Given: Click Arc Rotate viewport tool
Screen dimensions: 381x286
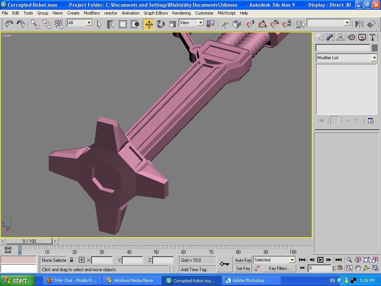Looking at the screenshot, I should 366,268.
